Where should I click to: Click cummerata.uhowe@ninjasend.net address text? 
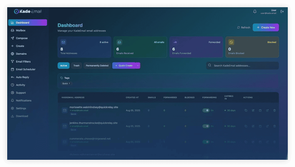(x=90, y=138)
